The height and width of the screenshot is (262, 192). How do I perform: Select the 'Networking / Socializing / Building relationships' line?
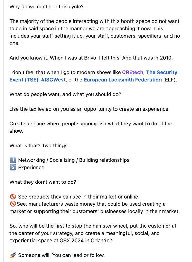pos(74,160)
